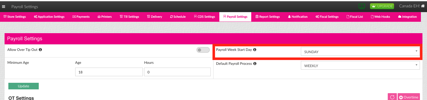Click the Hours input field

click(177, 72)
